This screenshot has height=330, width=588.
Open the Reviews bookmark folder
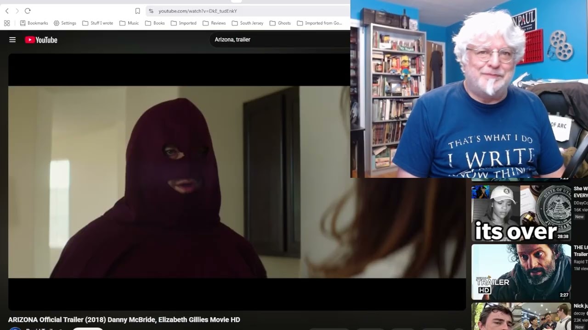(x=214, y=23)
